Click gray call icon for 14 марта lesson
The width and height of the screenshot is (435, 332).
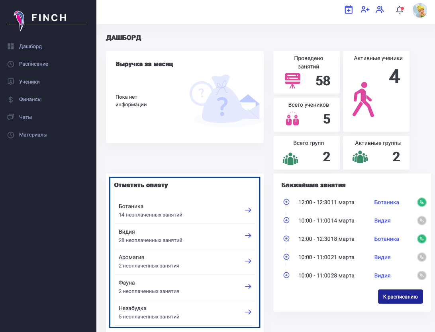pos(421,221)
